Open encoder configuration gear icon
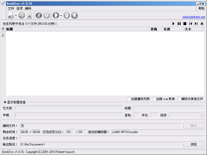The height and width of the screenshot is (155, 207). 47,16
